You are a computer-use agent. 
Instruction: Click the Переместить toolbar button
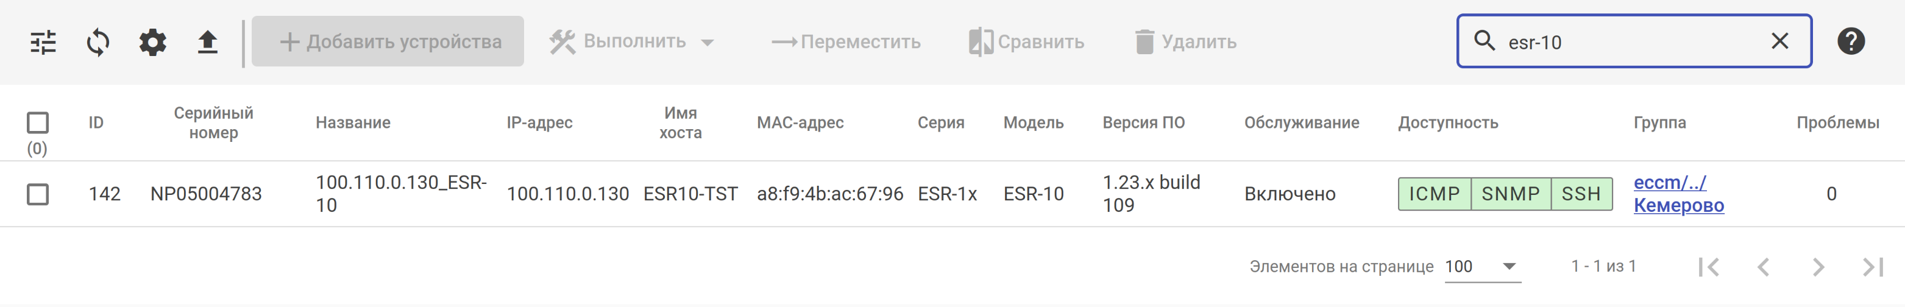point(846,42)
